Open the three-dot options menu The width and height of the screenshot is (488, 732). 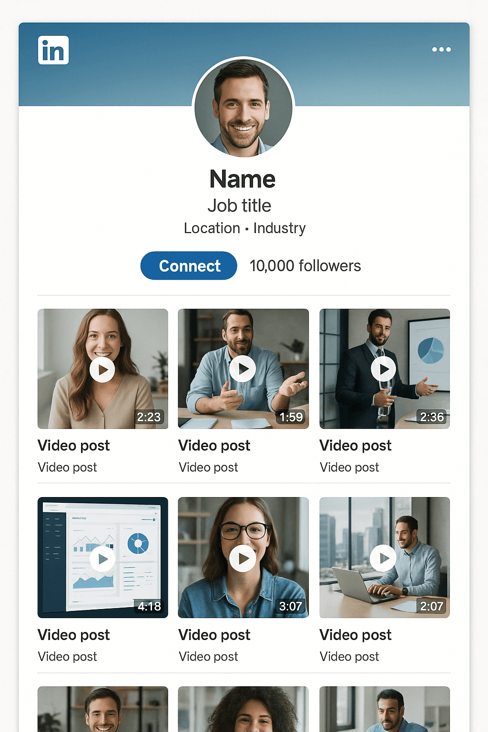coord(441,50)
